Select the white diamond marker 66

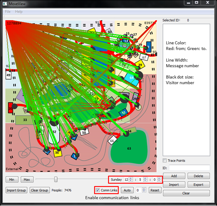112,141
